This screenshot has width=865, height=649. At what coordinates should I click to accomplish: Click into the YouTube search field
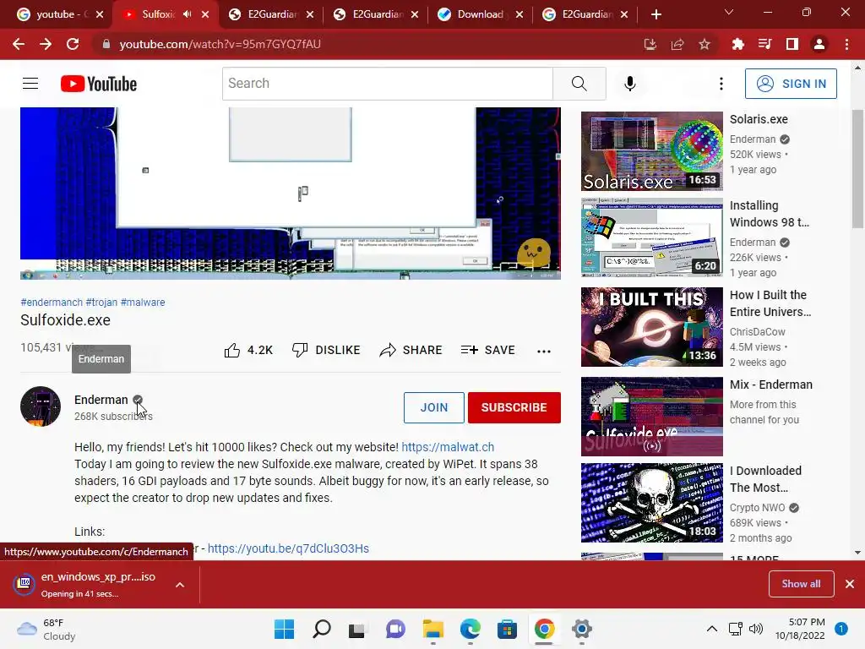point(387,84)
